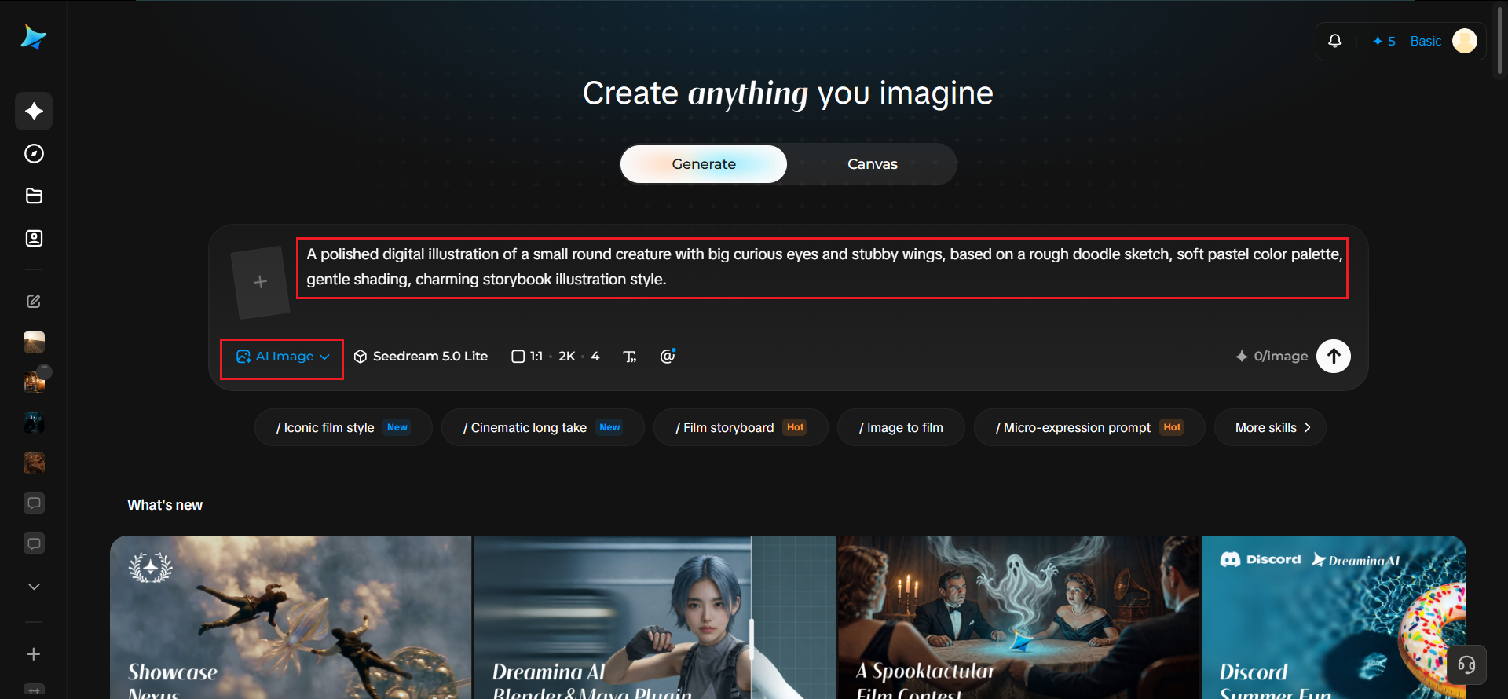The height and width of the screenshot is (699, 1508).
Task: Submit prompt with the up arrow button
Action: (1334, 357)
